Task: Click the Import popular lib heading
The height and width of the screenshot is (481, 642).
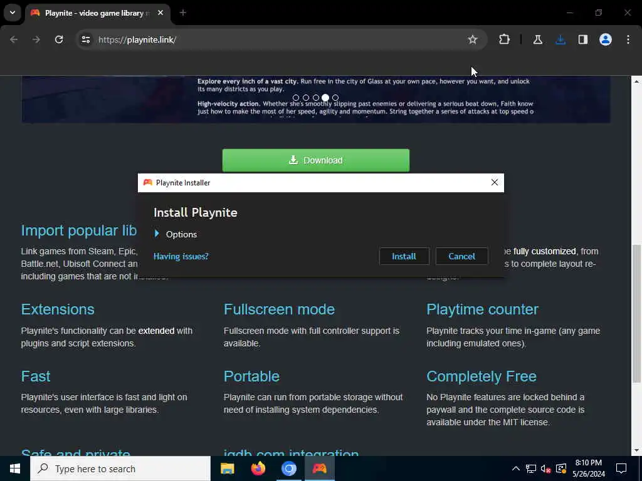Action: point(79,230)
